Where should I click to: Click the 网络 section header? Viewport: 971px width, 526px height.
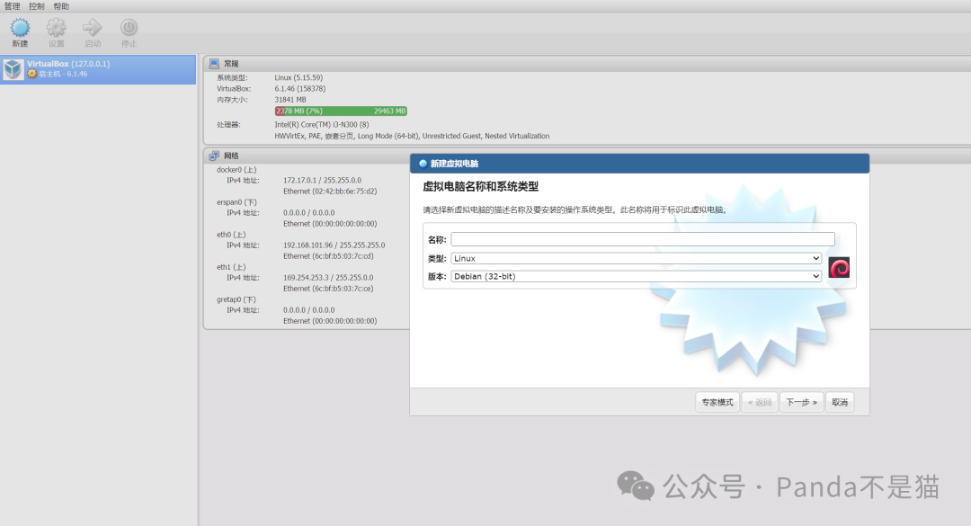(231, 156)
